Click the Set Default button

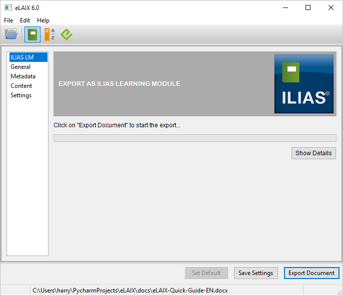(206, 273)
